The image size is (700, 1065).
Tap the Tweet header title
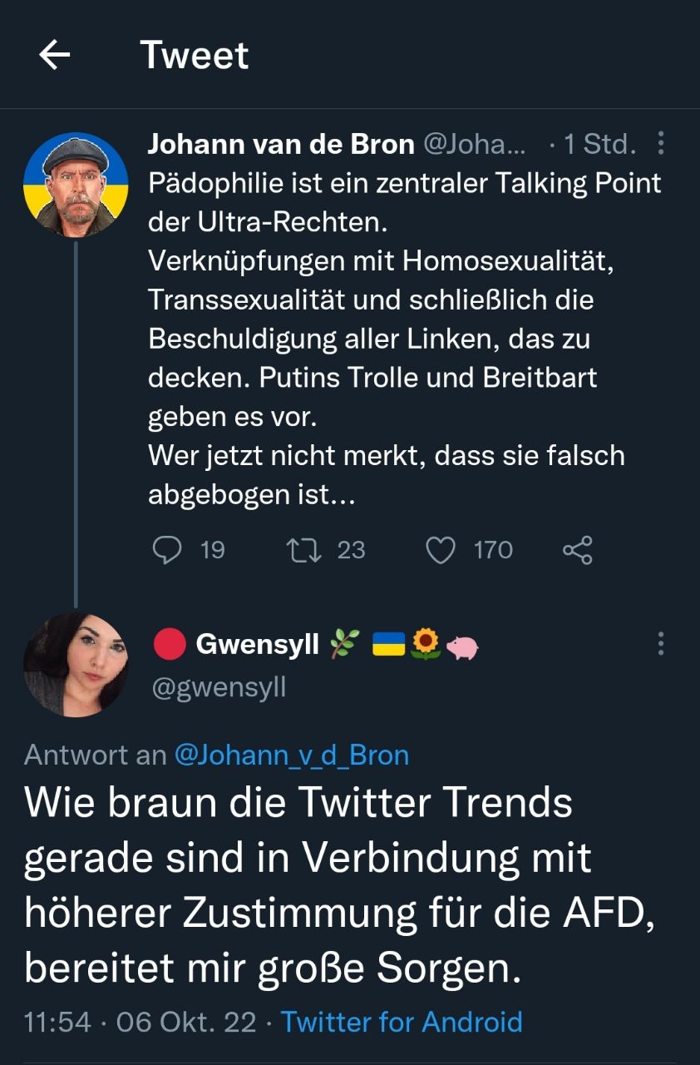click(195, 55)
